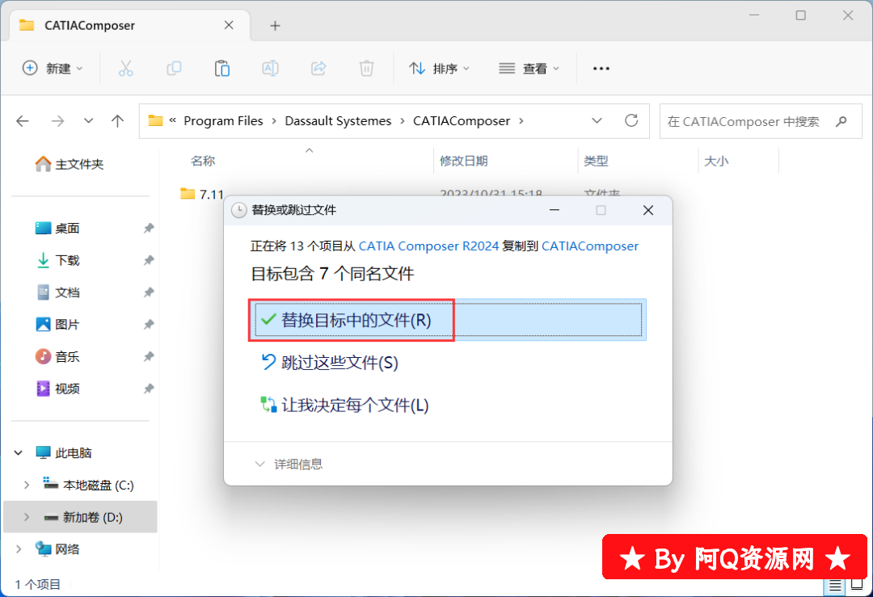Select 本地磁盘 (C:) in the tree
Image resolution: width=873 pixels, height=597 pixels.
point(89,486)
